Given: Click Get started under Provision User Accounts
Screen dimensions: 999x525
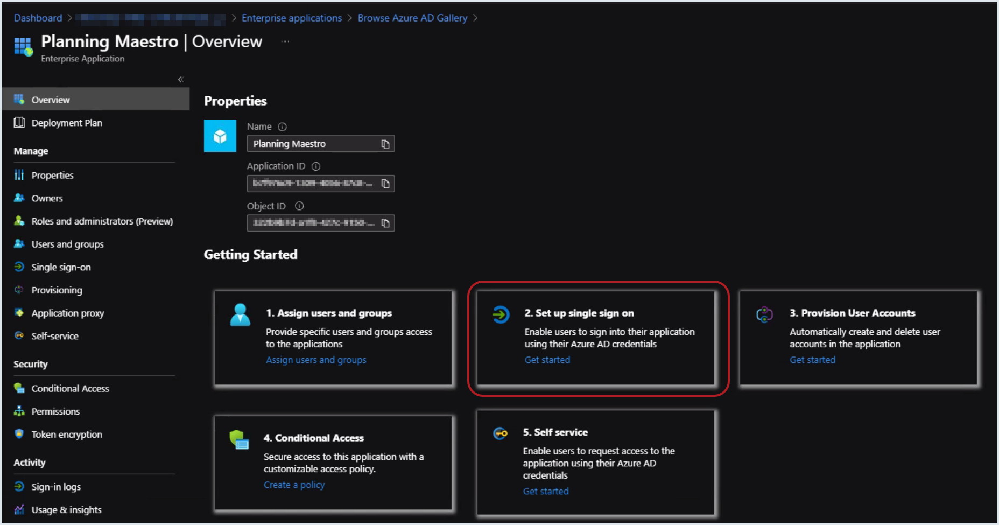Looking at the screenshot, I should [812, 360].
